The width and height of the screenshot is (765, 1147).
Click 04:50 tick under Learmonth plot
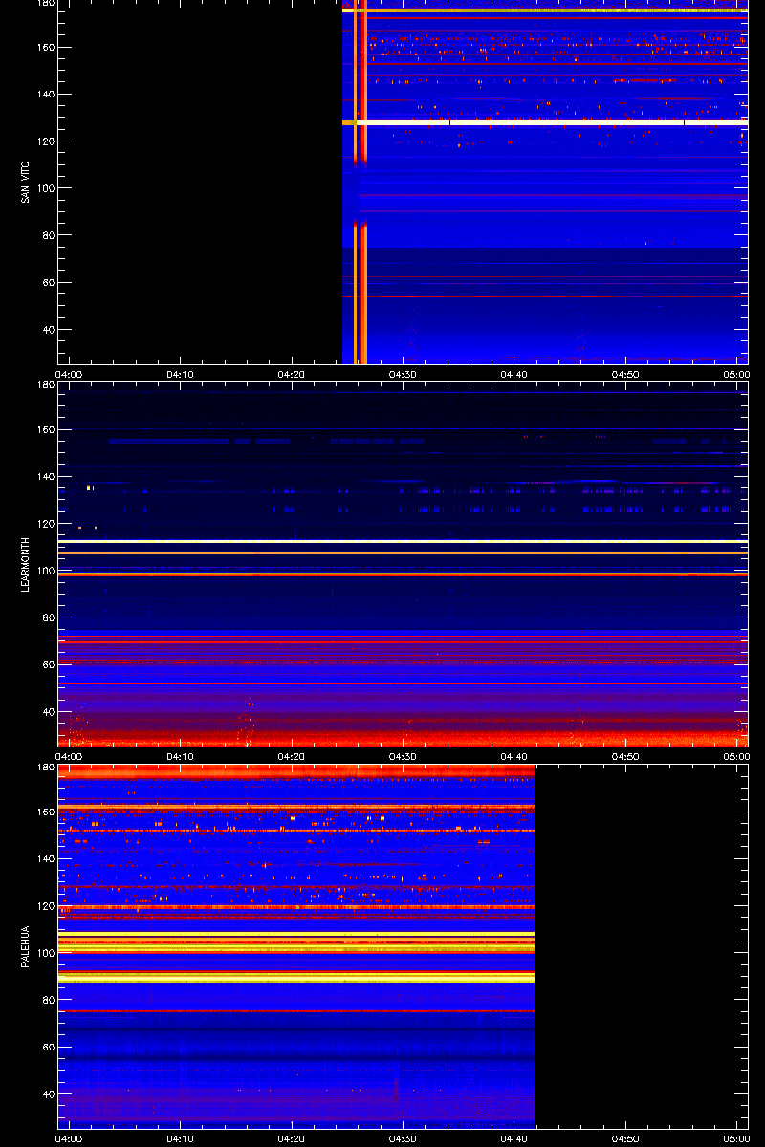tap(624, 757)
